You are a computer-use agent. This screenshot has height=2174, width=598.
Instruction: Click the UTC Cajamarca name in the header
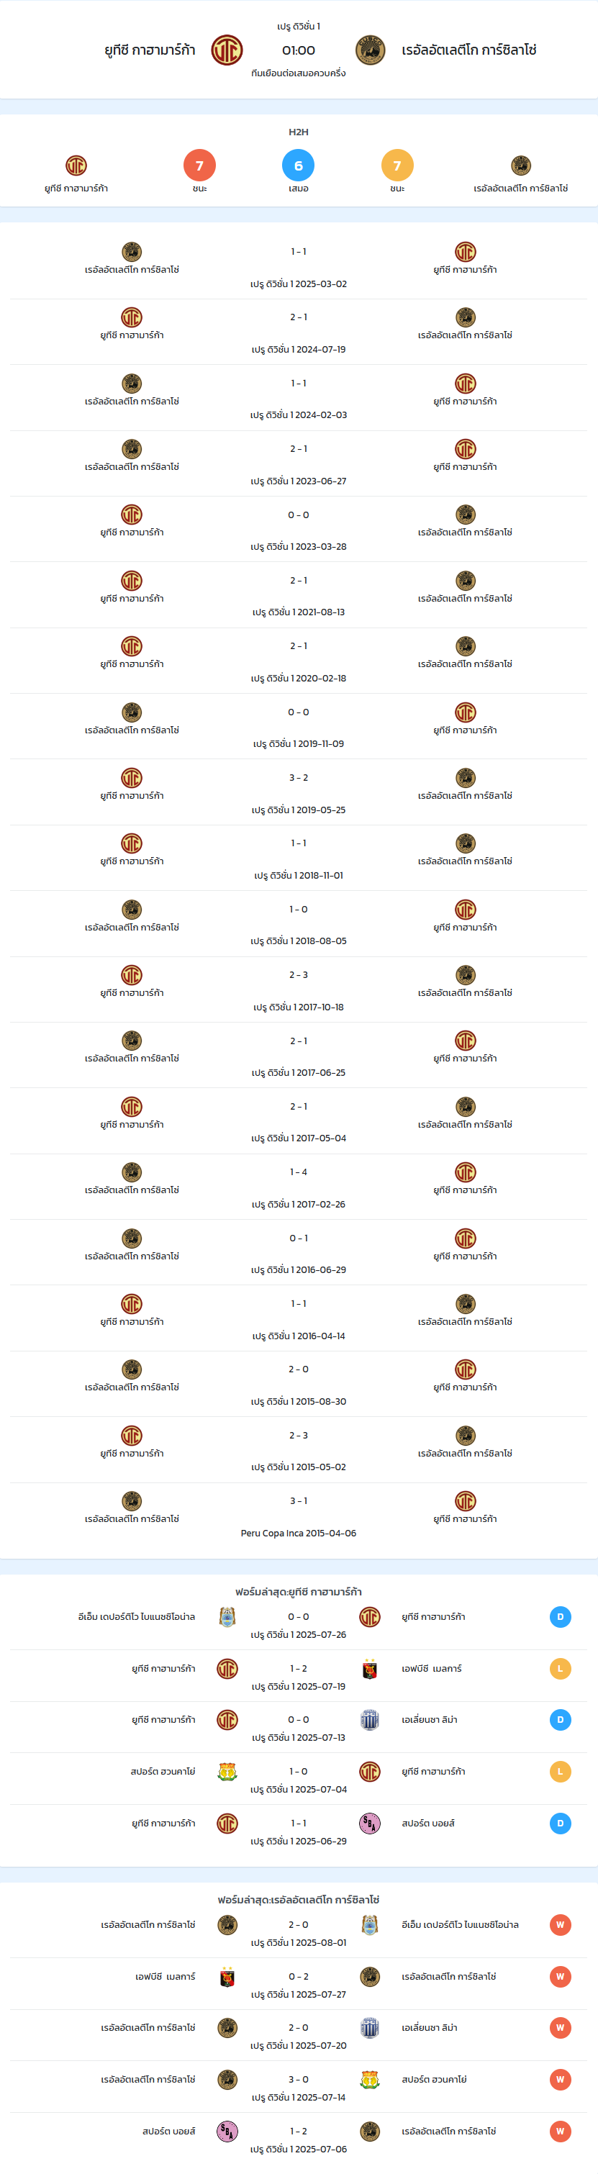pos(149,50)
